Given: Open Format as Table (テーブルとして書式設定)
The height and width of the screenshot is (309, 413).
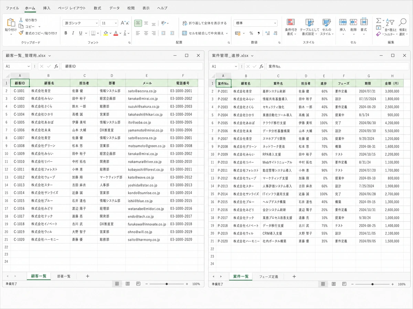Looking at the screenshot, I should point(309,27).
